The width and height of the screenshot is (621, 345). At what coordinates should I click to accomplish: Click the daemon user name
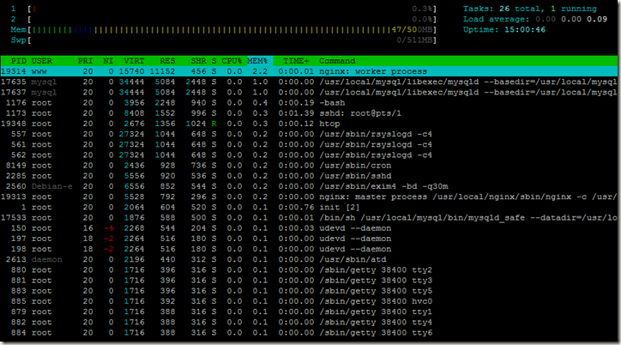[x=46, y=259]
